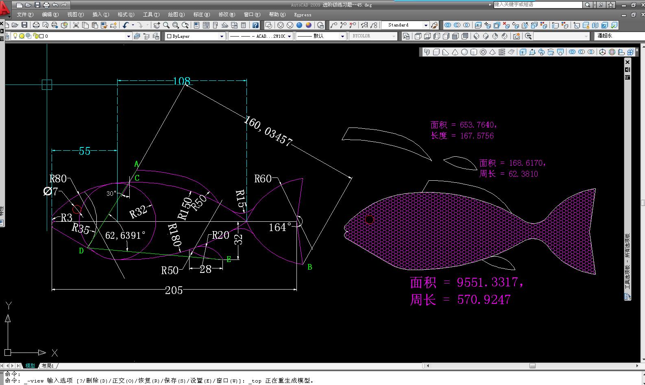Select the Cylinder tool in the modeling toolbar

[x=474, y=52]
